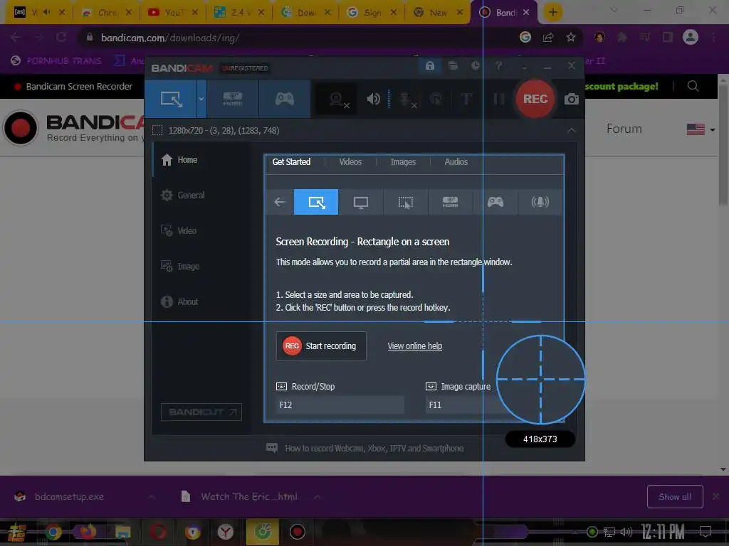Select the Get Started tab
Screen dimensions: 729x546
(x=291, y=162)
